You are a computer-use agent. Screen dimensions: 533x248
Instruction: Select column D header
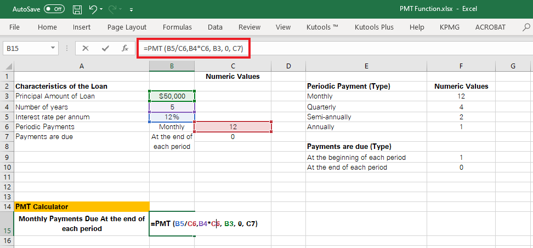click(288, 66)
